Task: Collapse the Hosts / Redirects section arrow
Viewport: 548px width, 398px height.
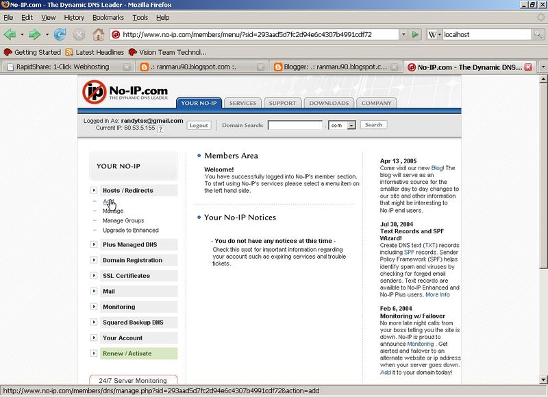Action: pos(94,190)
